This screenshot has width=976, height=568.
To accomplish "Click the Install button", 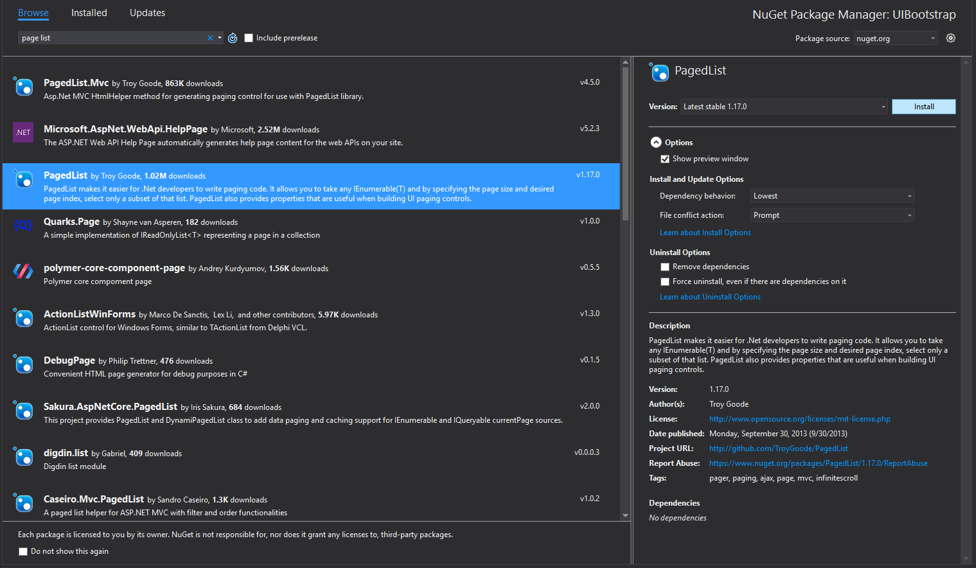I will pos(924,107).
